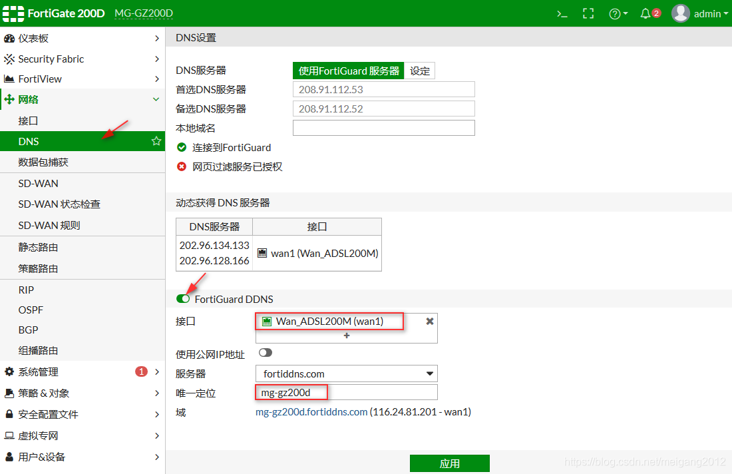Open the SD-WAN menu item
The height and width of the screenshot is (474, 732).
[83, 184]
